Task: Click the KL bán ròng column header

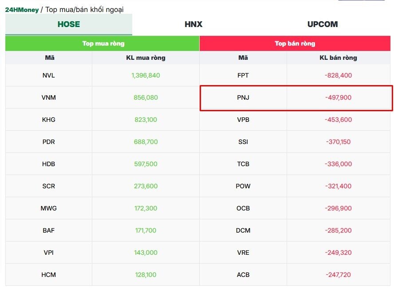Action: pos(338,58)
